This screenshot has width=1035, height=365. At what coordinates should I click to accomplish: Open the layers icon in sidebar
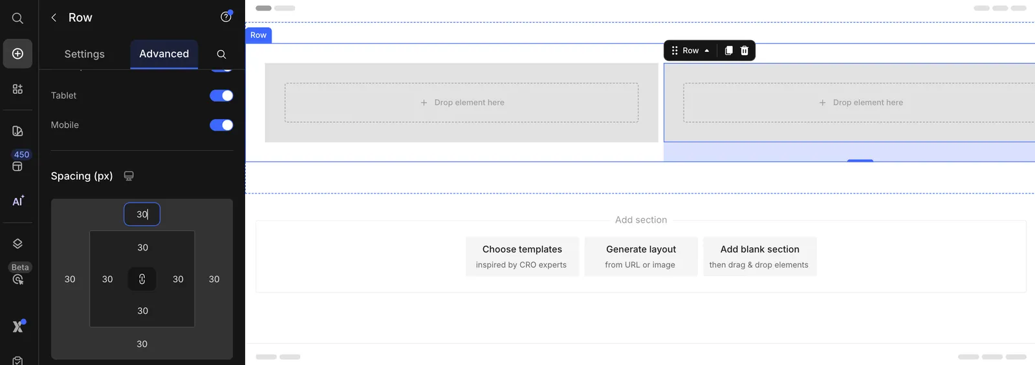coord(17,243)
